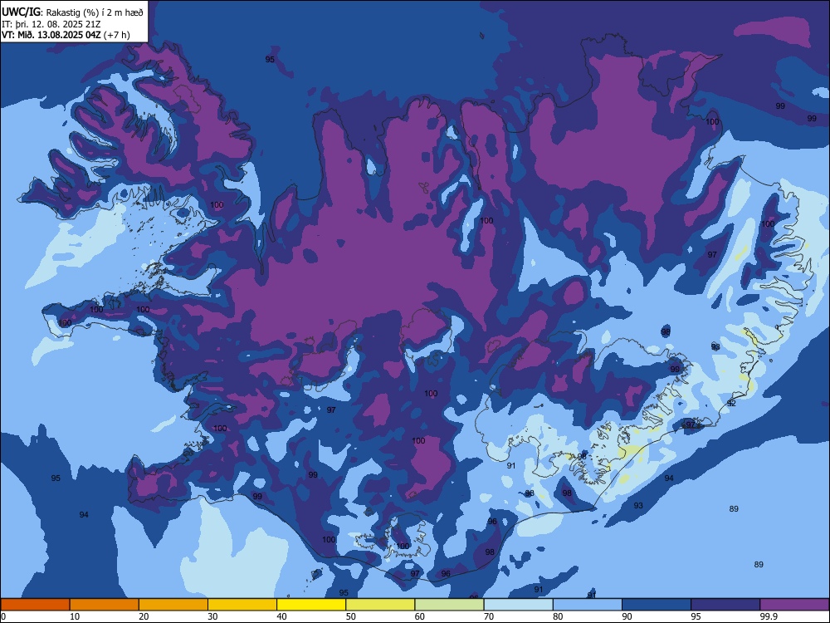830x623 pixels.
Task: Click the above-99.9 purple legend swatch
Action: pos(794,605)
